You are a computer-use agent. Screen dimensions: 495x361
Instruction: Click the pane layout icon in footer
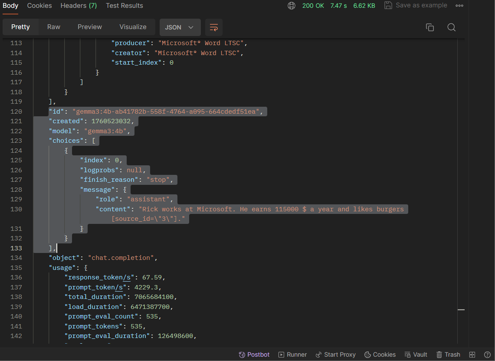coord(472,354)
